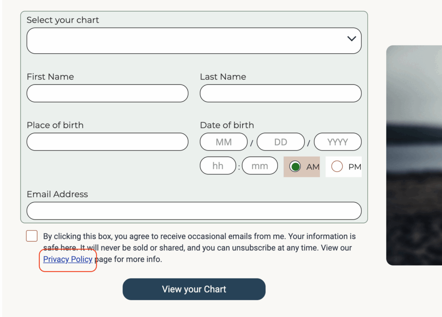Click the mm birth minutes field
Image resolution: width=442 pixels, height=317 pixels.
pyautogui.click(x=260, y=166)
